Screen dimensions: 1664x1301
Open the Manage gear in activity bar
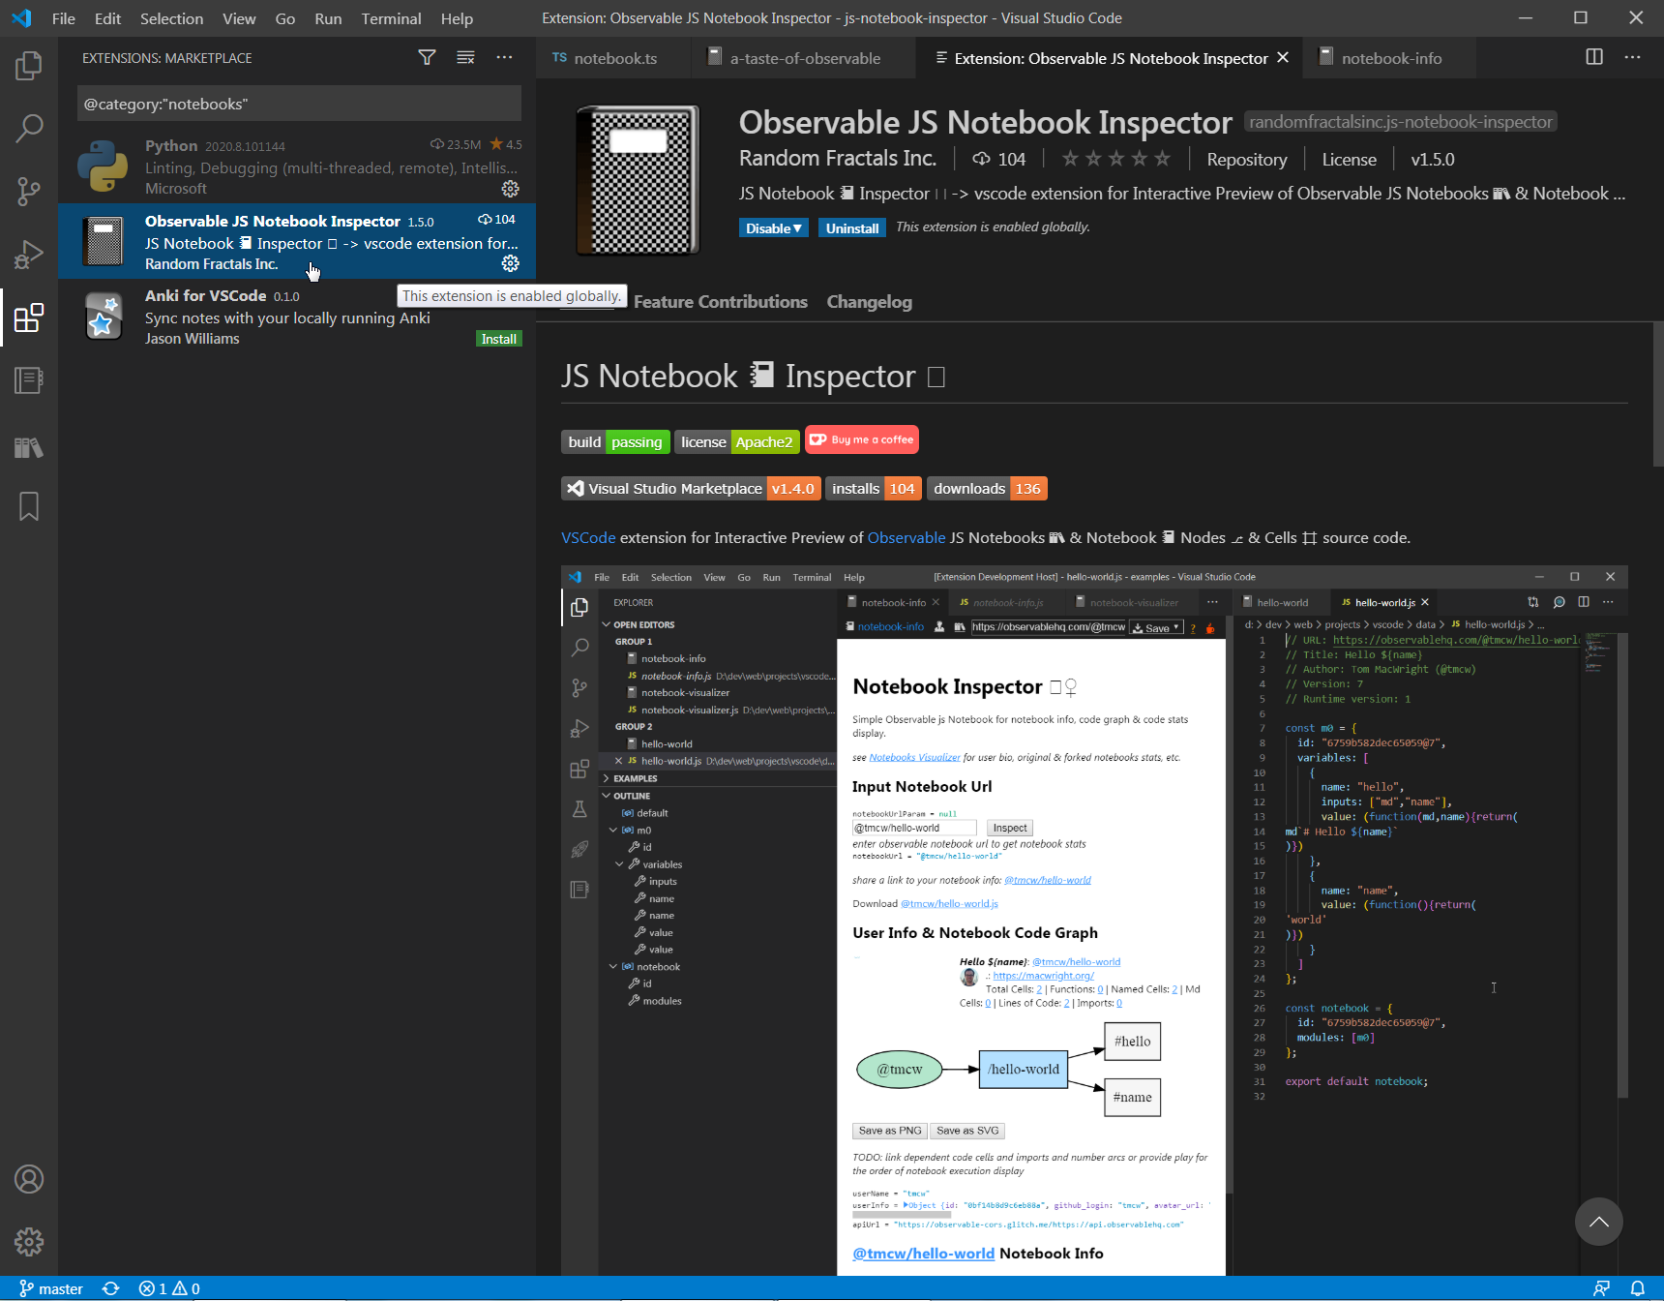click(29, 1242)
